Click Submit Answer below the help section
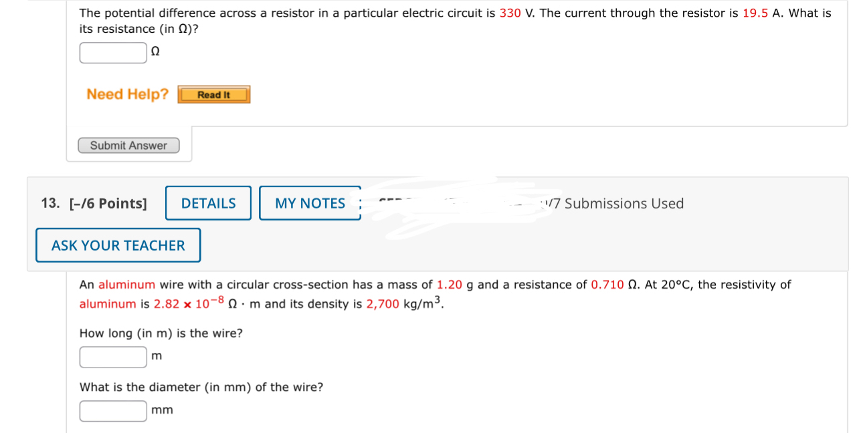Image resolution: width=863 pixels, height=433 pixels. point(128,145)
